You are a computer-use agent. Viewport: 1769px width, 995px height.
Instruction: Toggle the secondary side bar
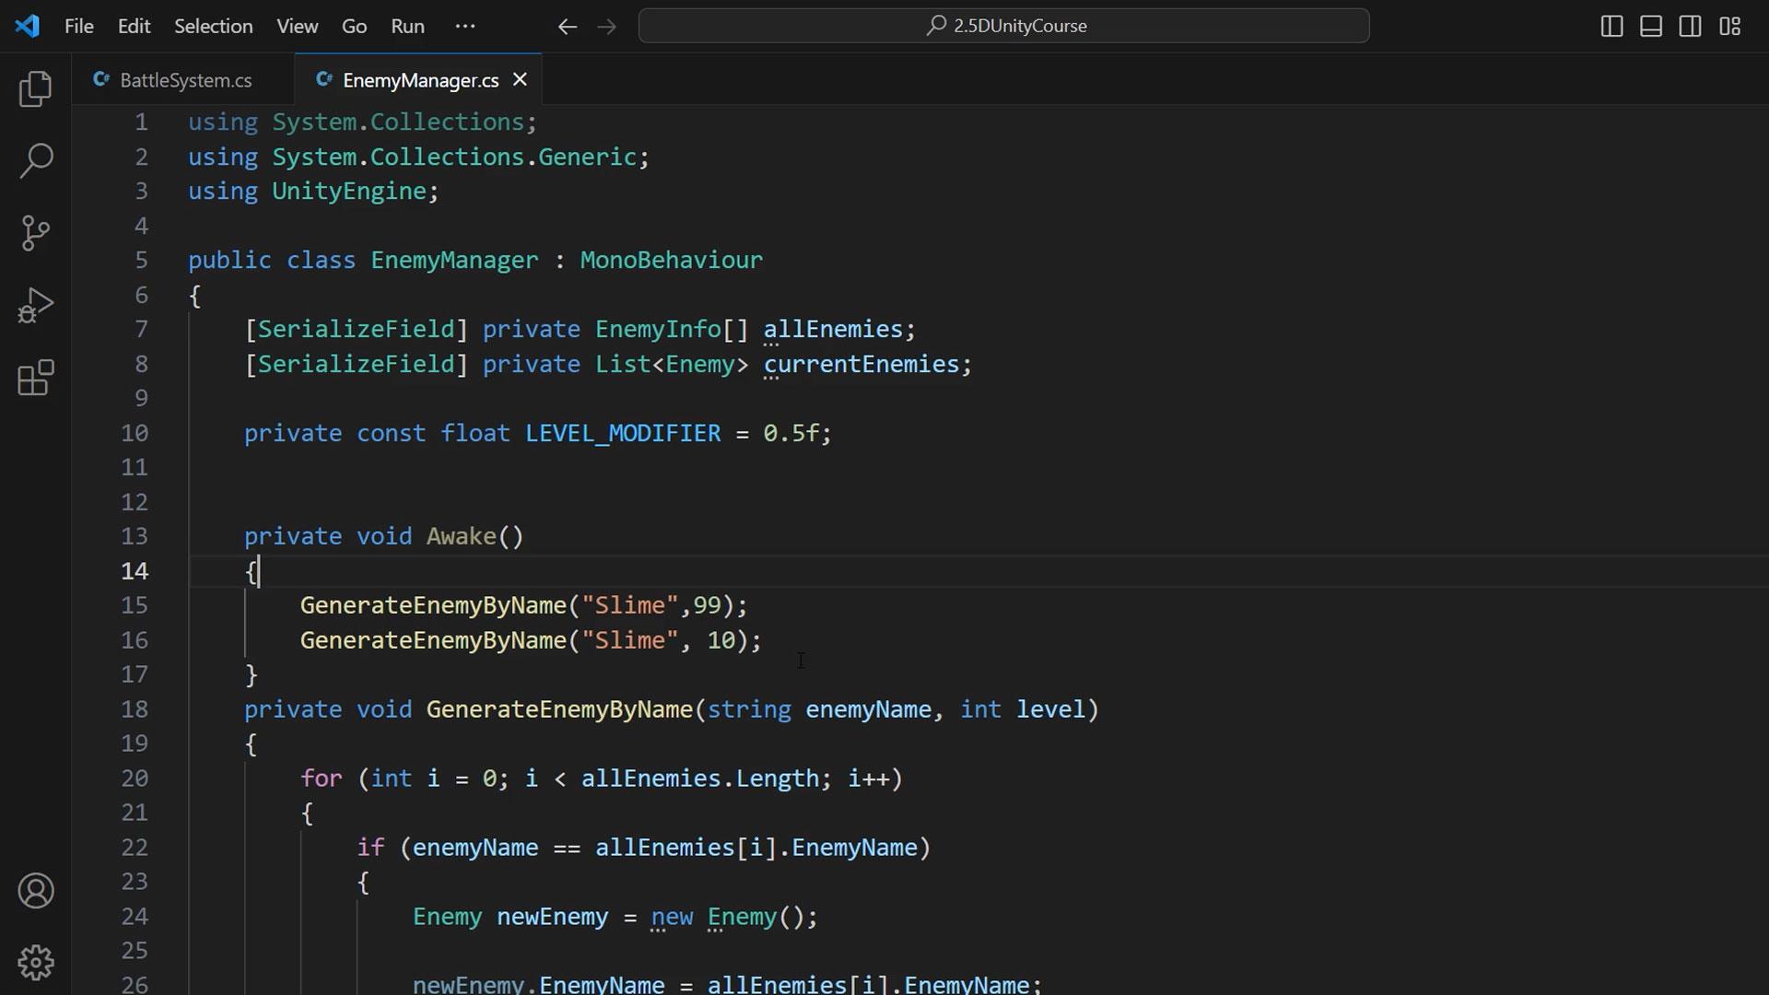[1690, 26]
